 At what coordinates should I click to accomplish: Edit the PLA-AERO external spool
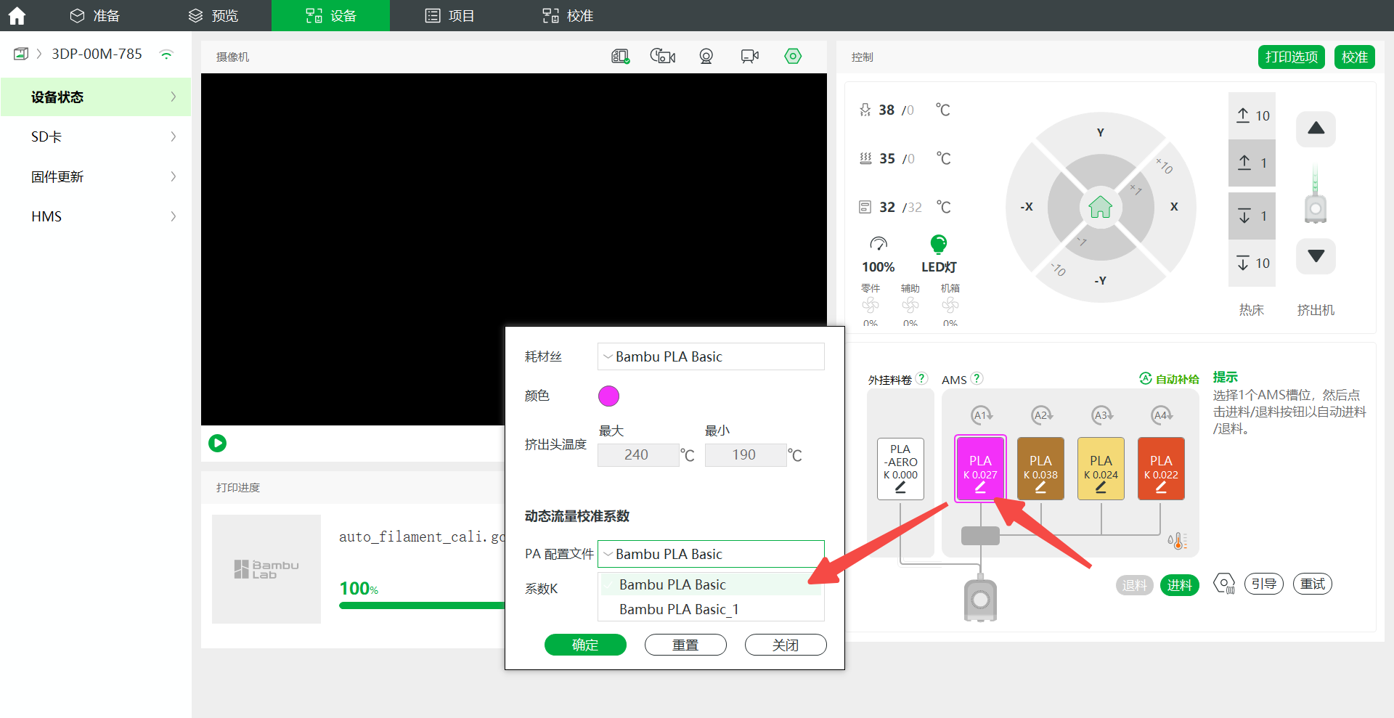tap(900, 488)
